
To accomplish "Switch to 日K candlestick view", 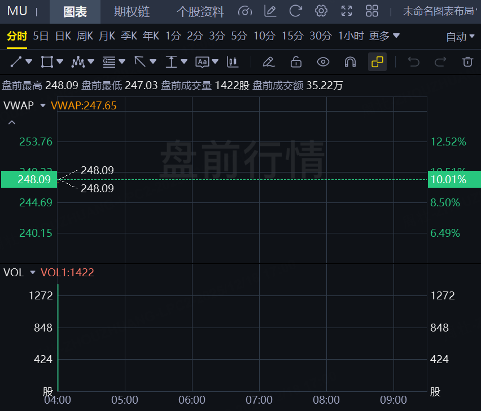I will point(63,35).
